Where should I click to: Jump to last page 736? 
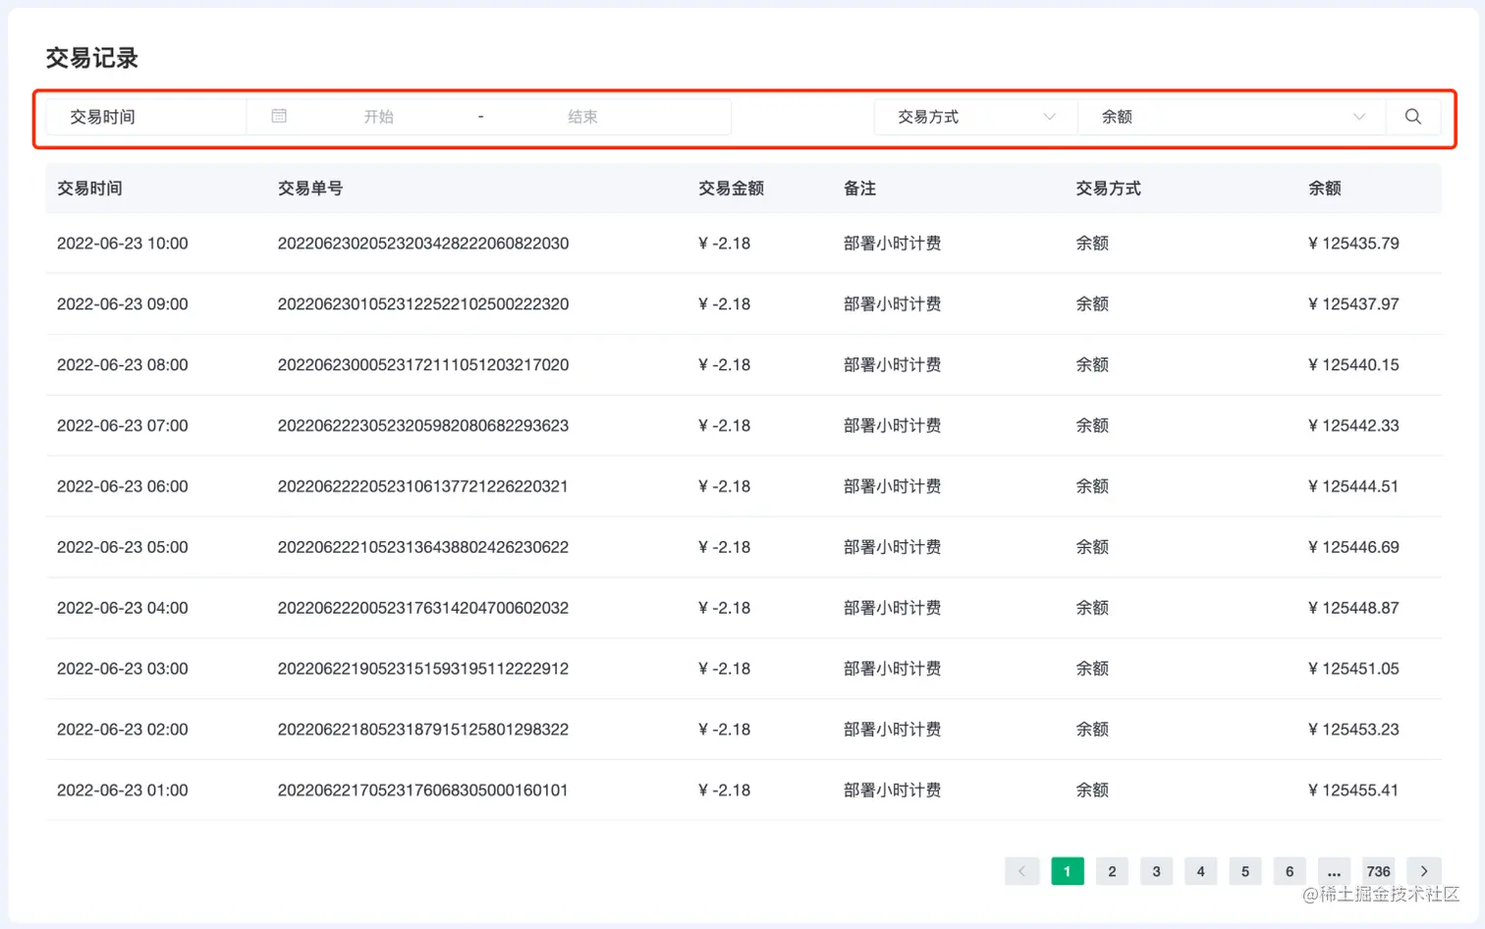pyautogui.click(x=1378, y=871)
